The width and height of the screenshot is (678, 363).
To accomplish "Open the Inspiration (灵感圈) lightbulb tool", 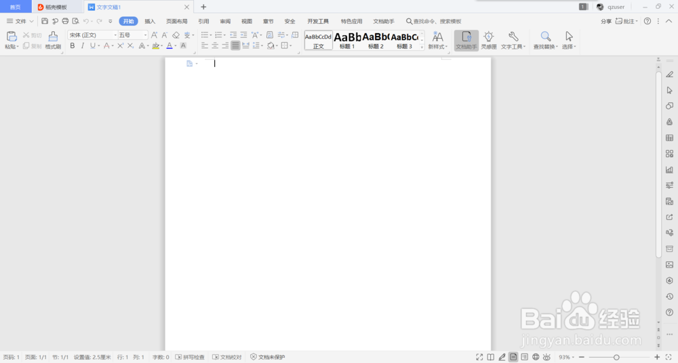I will (x=489, y=40).
